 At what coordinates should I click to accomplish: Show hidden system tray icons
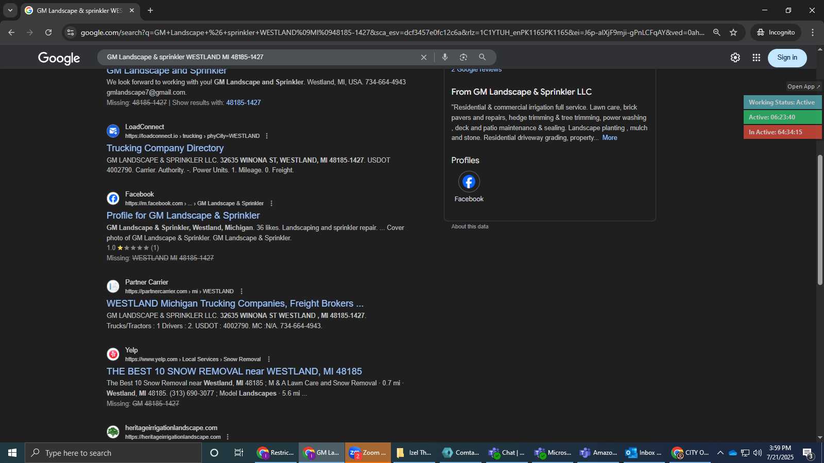click(720, 453)
